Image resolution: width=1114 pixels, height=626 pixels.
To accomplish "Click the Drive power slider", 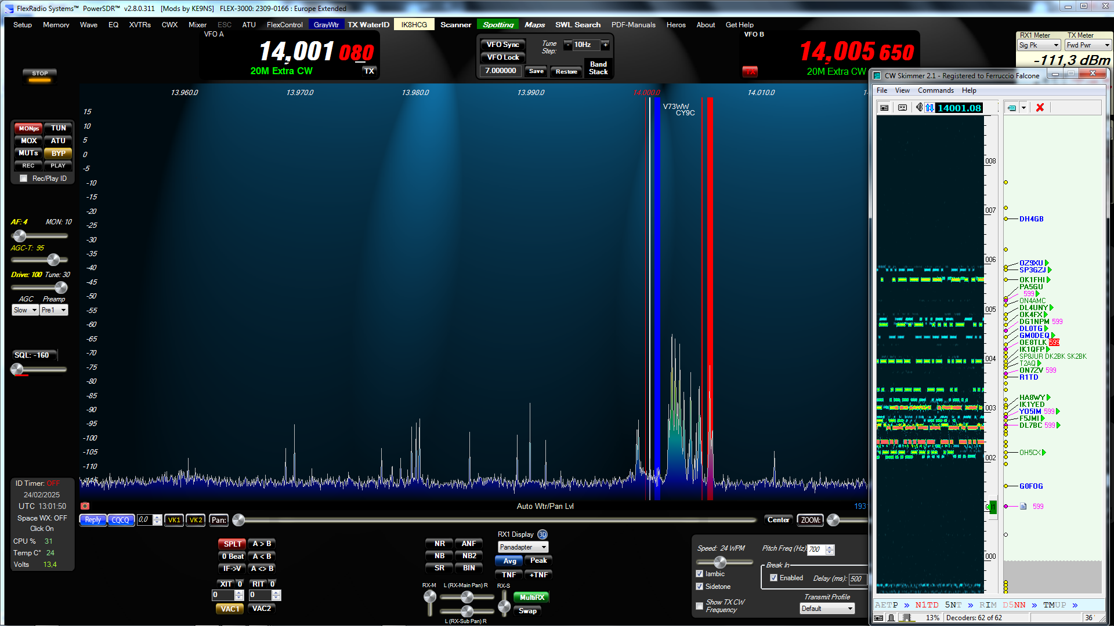I will coord(39,287).
